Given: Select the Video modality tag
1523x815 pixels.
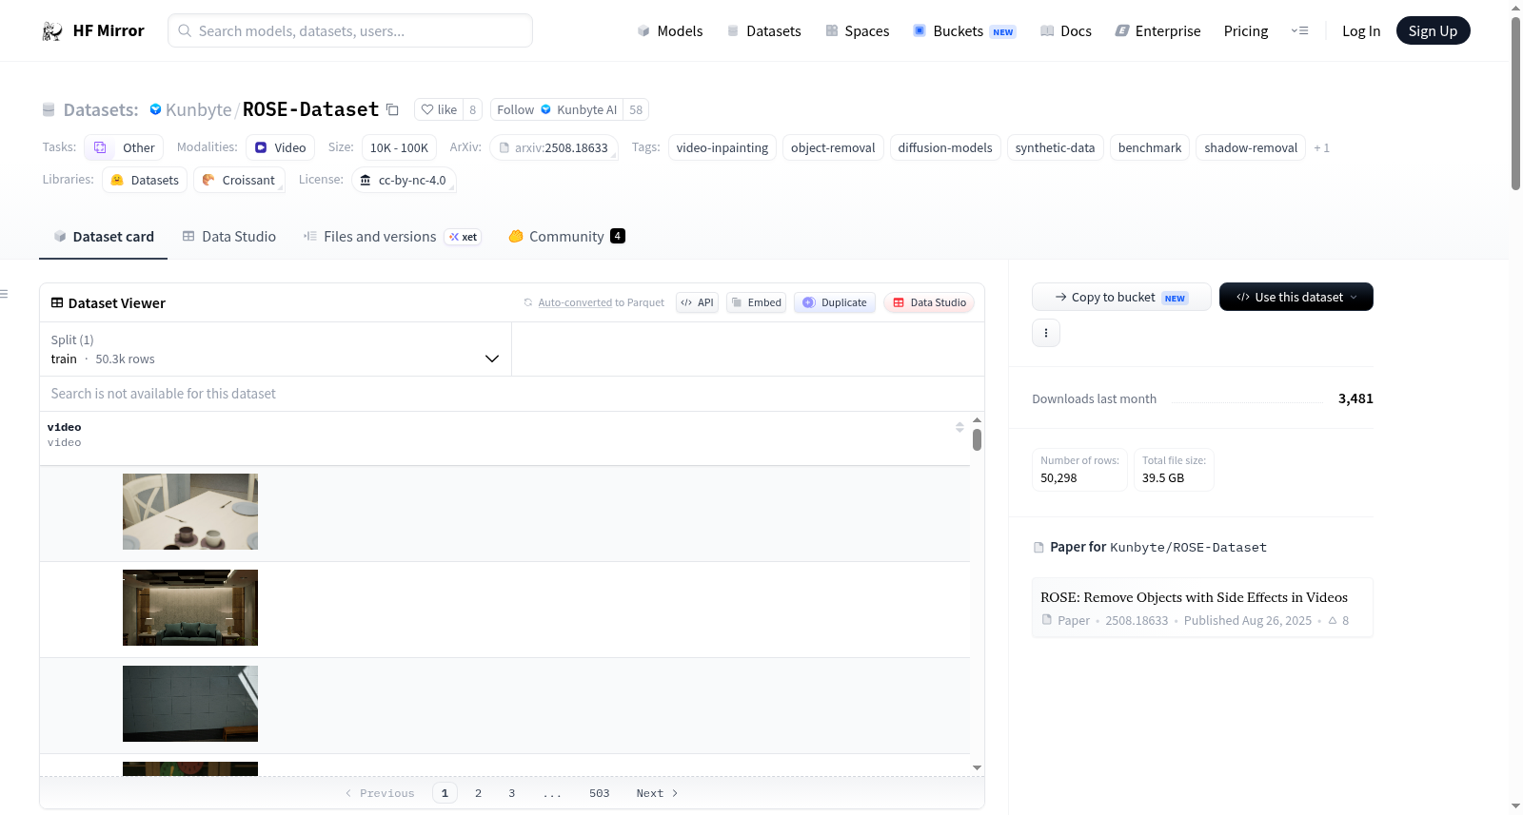Looking at the screenshot, I should 280,147.
